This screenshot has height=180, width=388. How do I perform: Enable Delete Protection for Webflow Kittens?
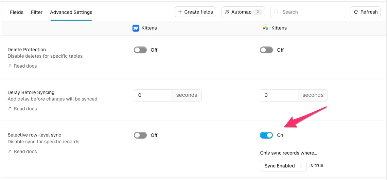click(x=140, y=50)
